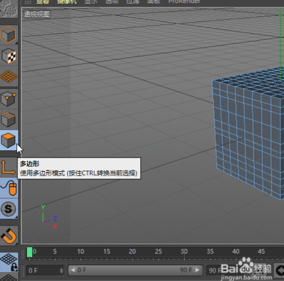284x281 pixels.
Task: Activate the orange Workplane grid icon
Action: click(8, 76)
